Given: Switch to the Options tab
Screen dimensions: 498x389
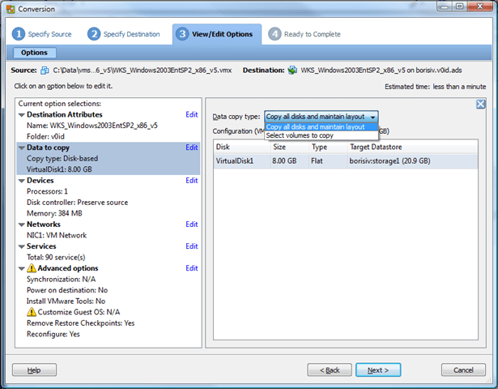Looking at the screenshot, I should tap(34, 53).
